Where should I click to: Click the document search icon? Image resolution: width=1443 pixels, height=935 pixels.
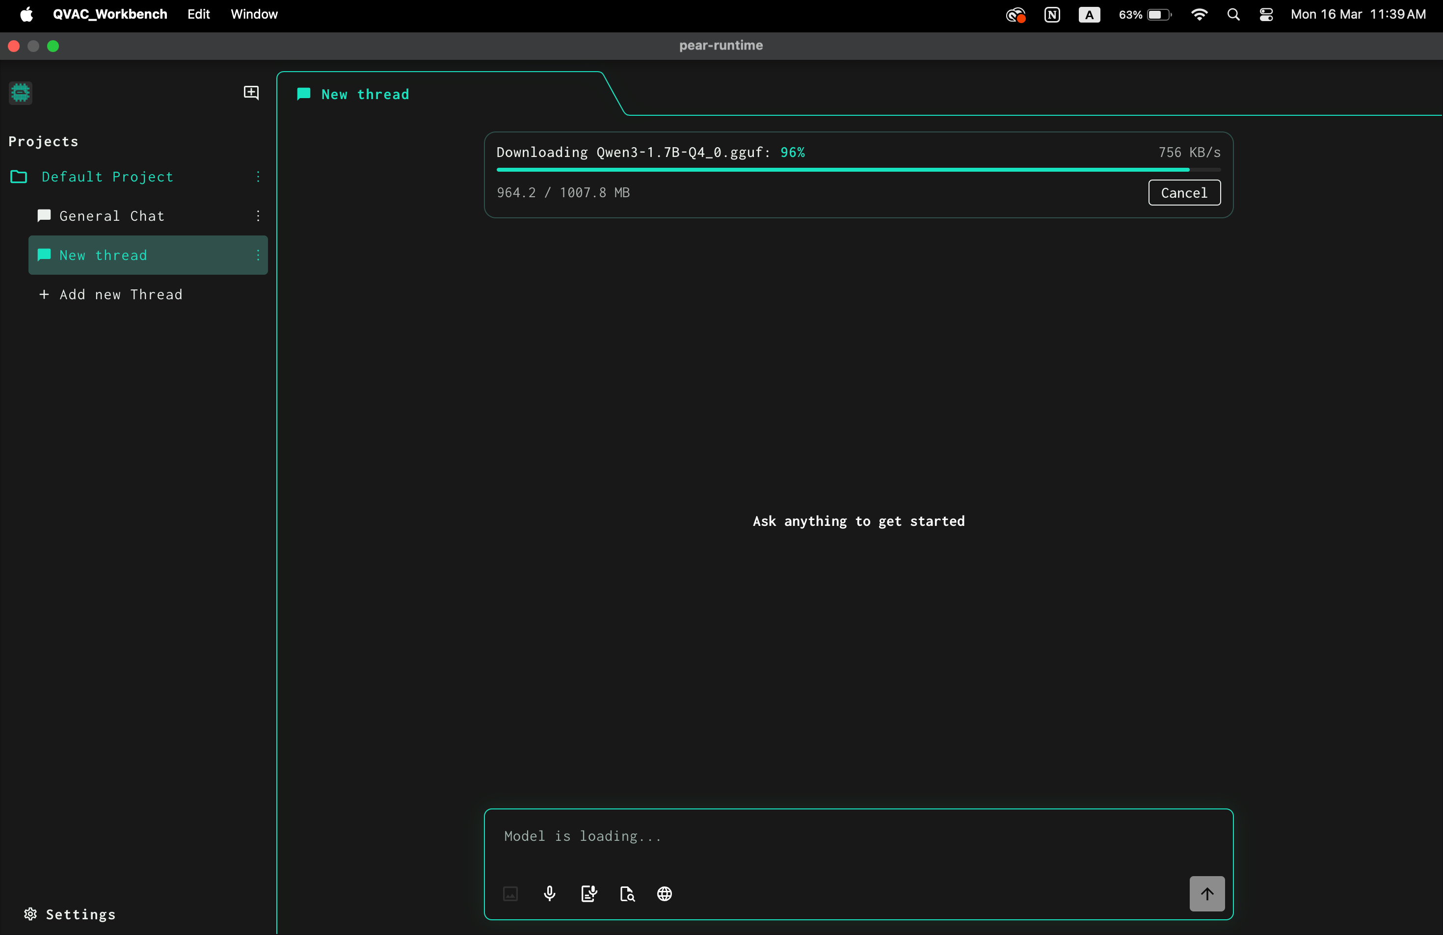click(x=627, y=893)
